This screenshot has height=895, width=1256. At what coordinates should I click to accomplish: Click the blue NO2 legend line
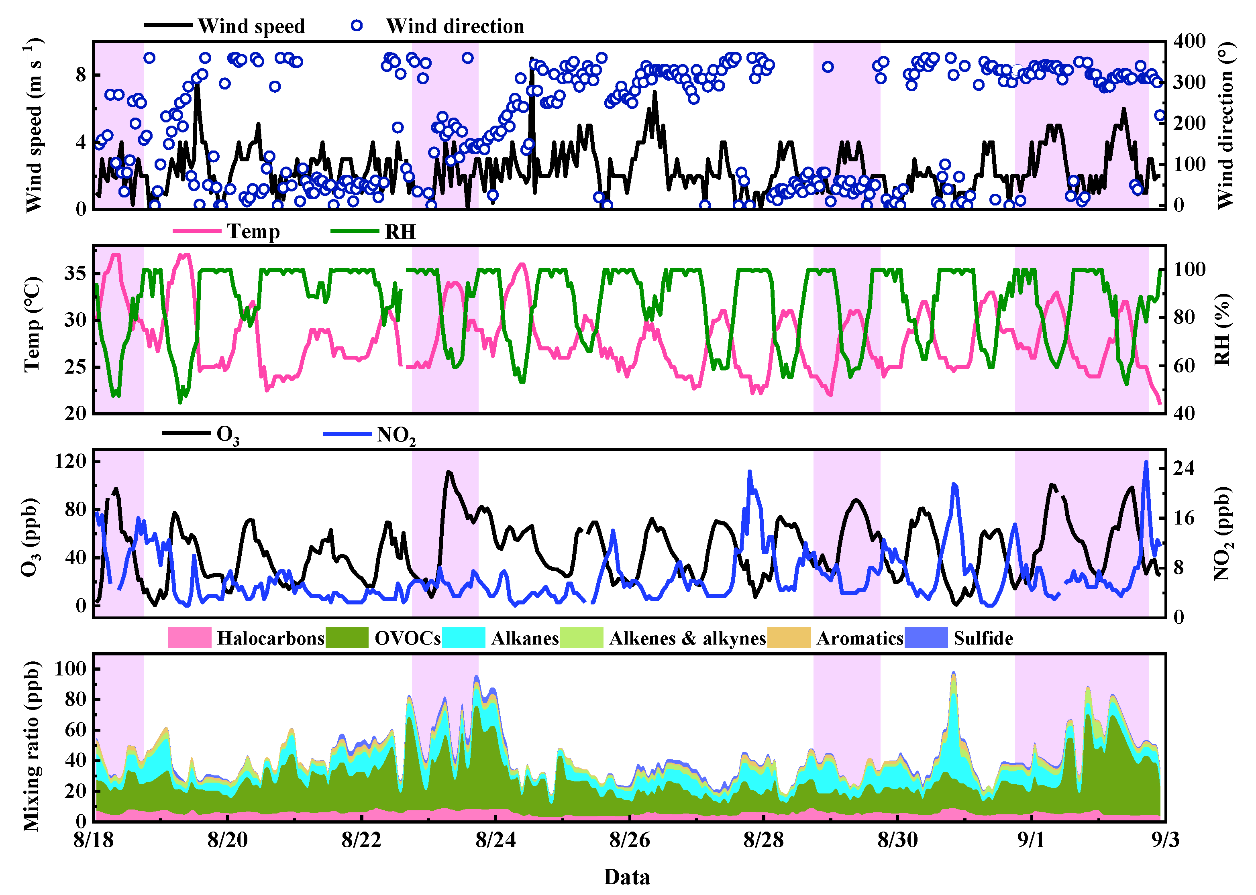point(347,433)
